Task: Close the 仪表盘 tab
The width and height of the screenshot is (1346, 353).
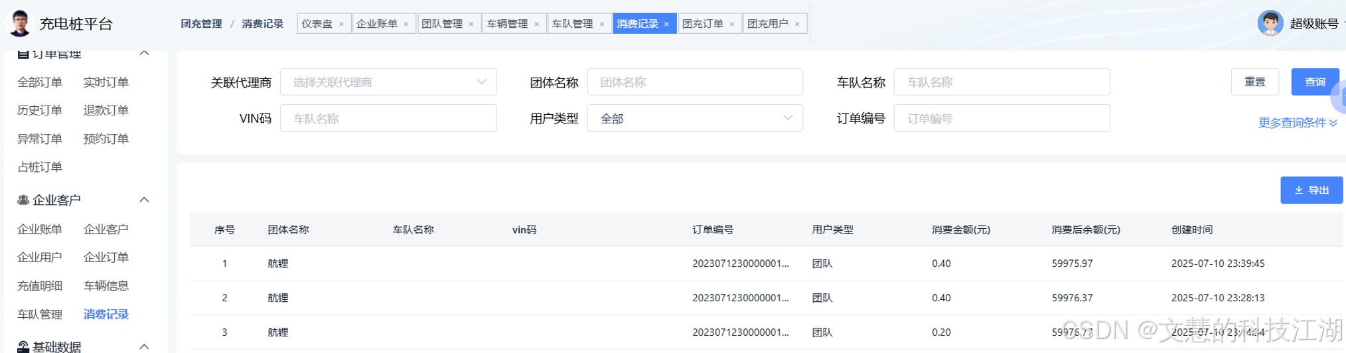Action: click(x=341, y=24)
